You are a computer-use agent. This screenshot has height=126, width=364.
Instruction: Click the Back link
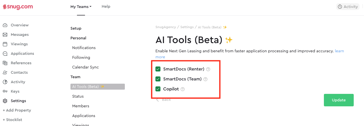point(166,100)
